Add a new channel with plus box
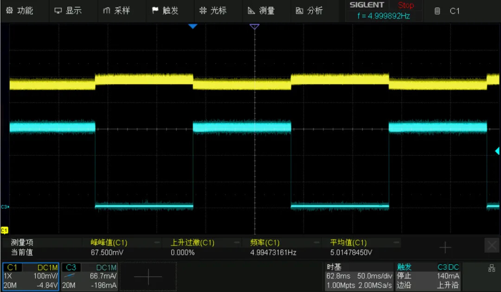The width and height of the screenshot is (501, 292). click(148, 277)
